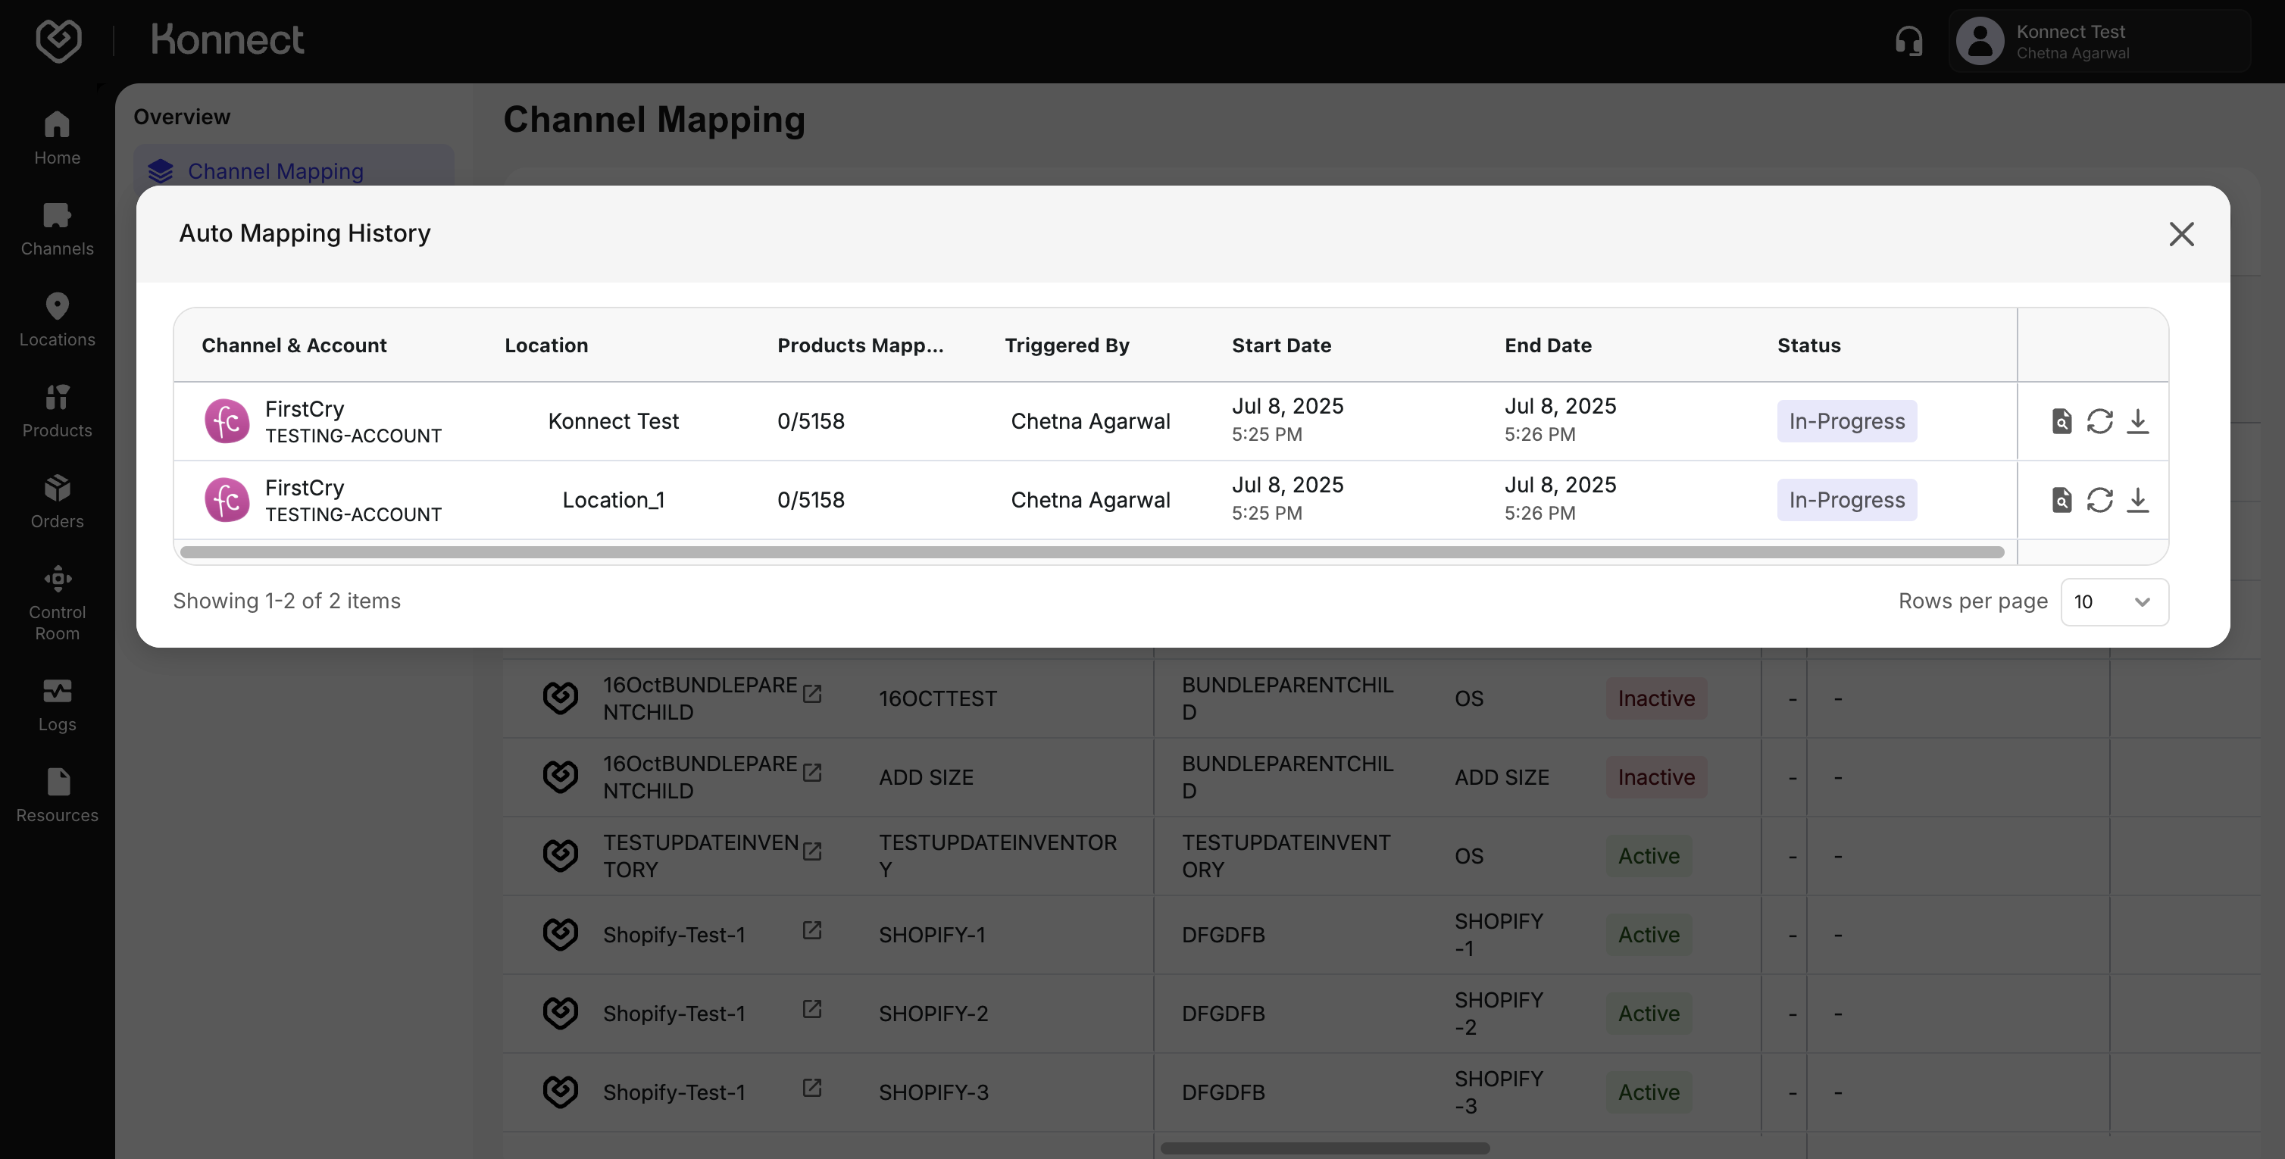Download report for Konnect Test row

pyautogui.click(x=2138, y=421)
